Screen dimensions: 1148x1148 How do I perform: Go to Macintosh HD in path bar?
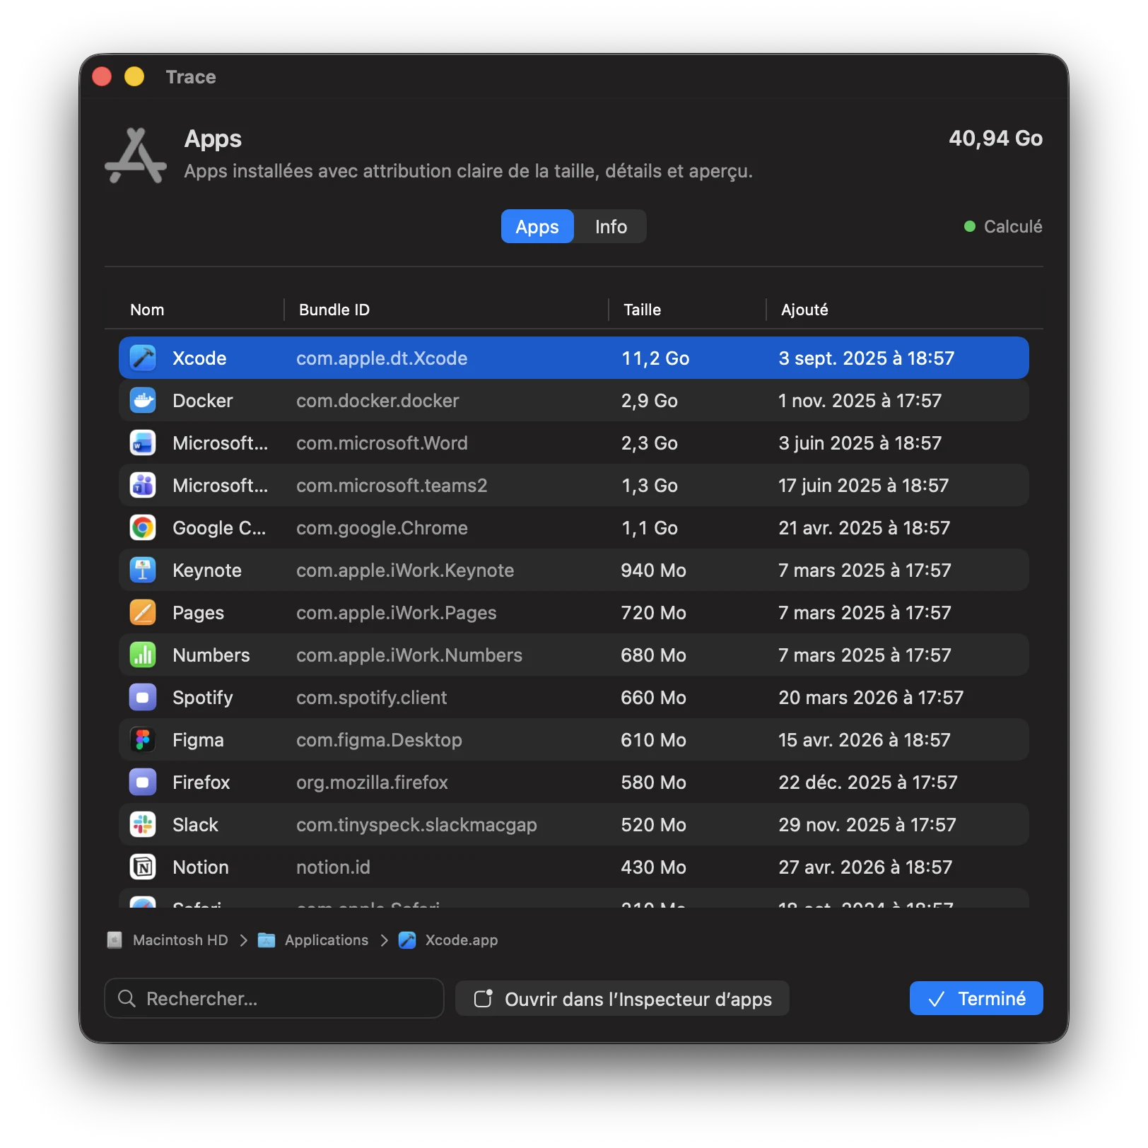180,940
